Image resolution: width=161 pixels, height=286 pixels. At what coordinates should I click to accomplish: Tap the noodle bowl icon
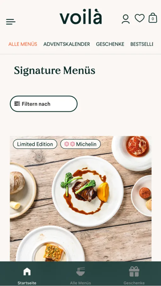[80, 272]
